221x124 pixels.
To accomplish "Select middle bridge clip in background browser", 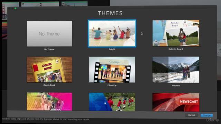I will pyautogui.click(x=40, y=4).
